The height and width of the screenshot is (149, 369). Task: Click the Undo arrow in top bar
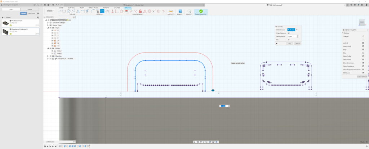tap(57, 5)
